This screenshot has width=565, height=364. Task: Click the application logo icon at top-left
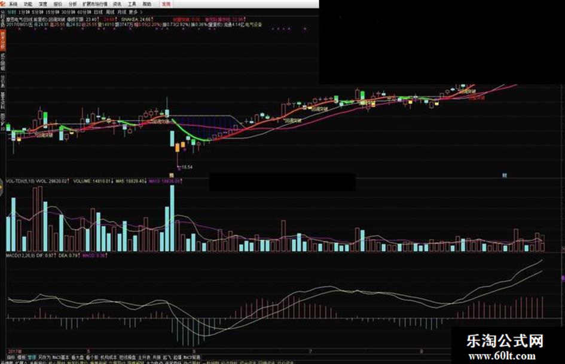pyautogui.click(x=3, y=4)
